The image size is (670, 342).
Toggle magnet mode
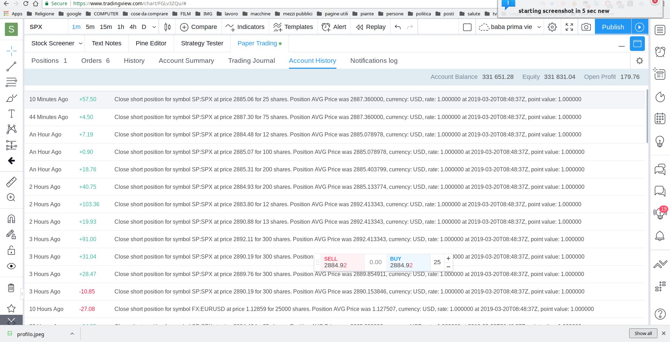(11, 219)
